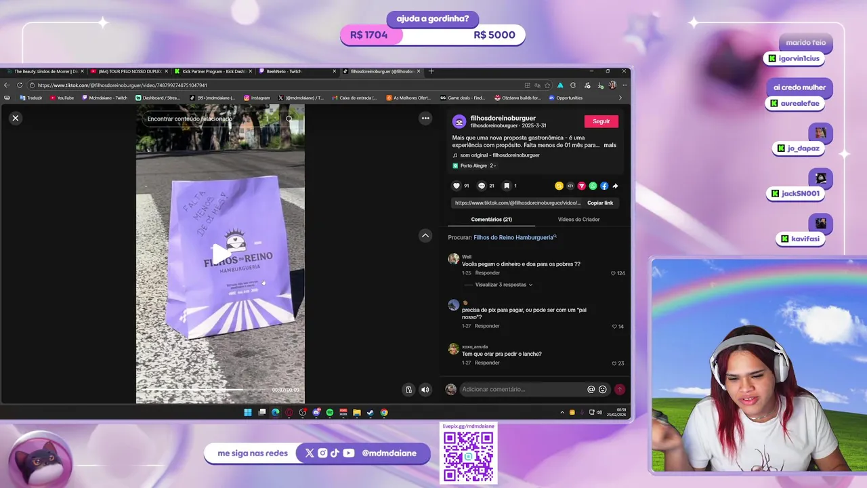The height and width of the screenshot is (488, 867).
Task: Open filhosdoreinoburguer profile avatar
Action: [x=459, y=121]
